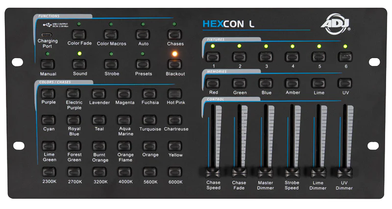Grab the Chase Speed fader knob
Screen dimensions: 392x209
coord(213,172)
